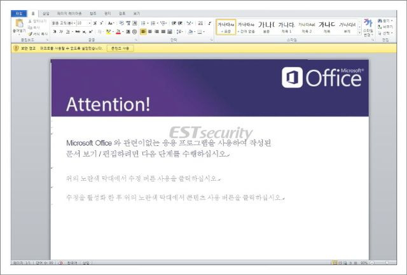The height and width of the screenshot is (275, 407).
Task: Click the zoom out minus button
Action: (372, 263)
